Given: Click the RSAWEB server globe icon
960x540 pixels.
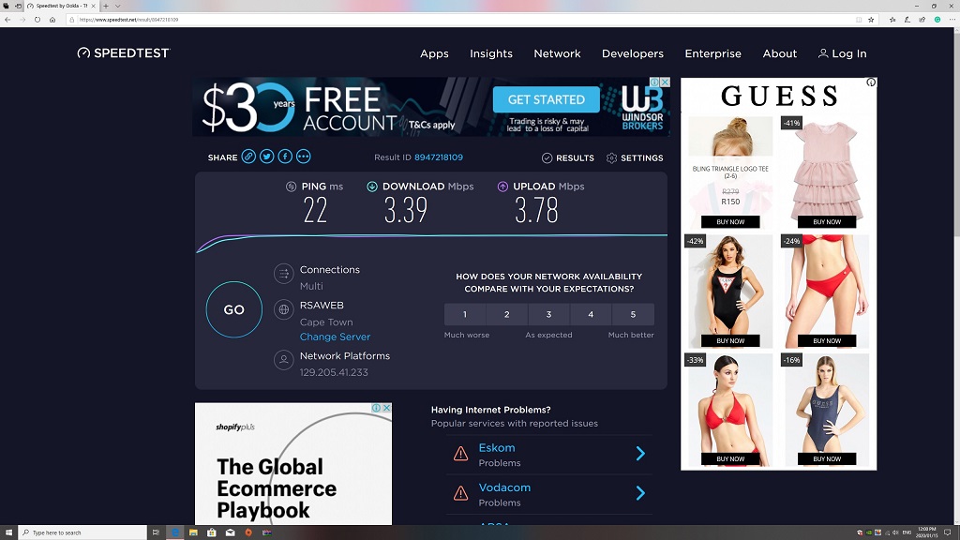Looking at the screenshot, I should [283, 309].
